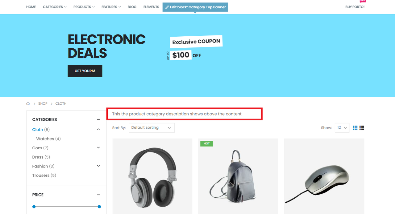Open the Products menu in navbar
Image resolution: width=395 pixels, height=214 pixels.
[x=84, y=7]
